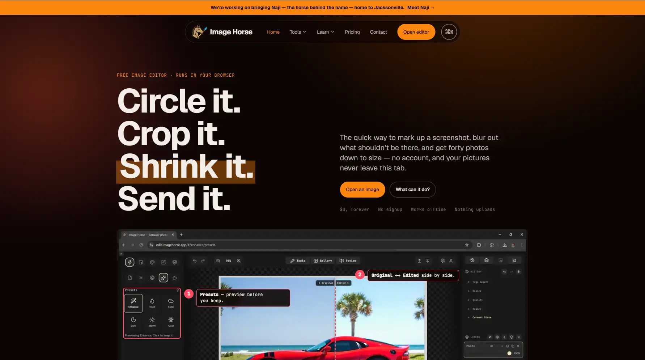
Task: Apply the Vivid flame preset
Action: point(152,303)
